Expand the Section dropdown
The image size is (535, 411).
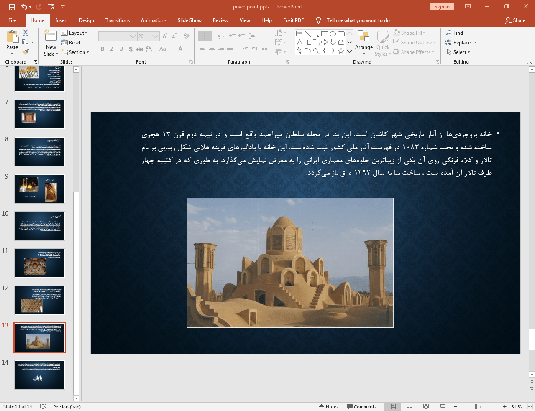75,52
